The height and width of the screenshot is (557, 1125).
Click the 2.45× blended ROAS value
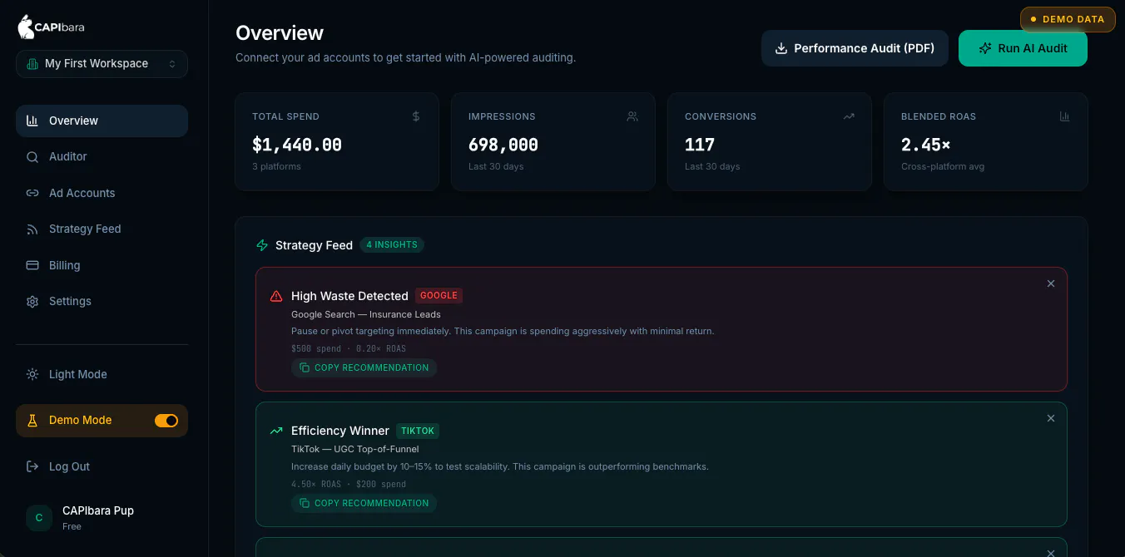pos(926,145)
